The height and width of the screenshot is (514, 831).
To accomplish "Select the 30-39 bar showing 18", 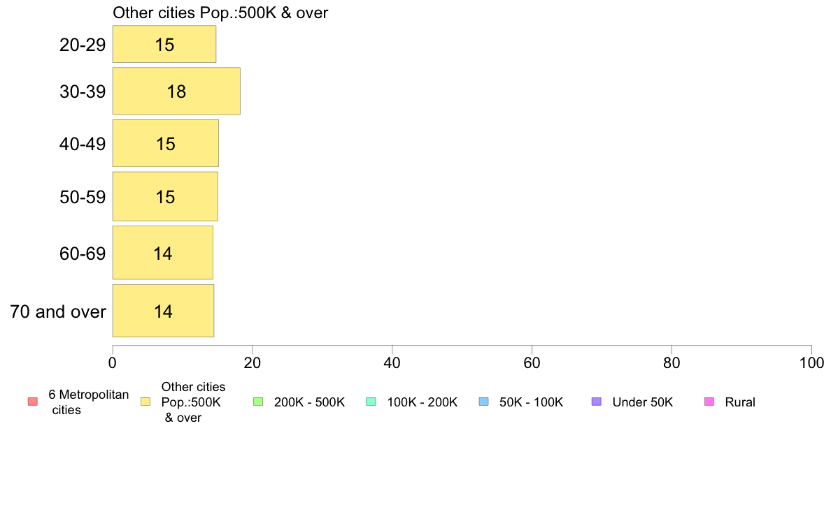I will (176, 91).
